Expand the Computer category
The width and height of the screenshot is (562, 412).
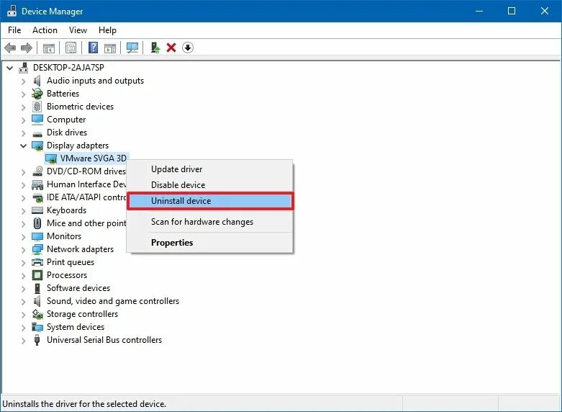pyautogui.click(x=23, y=120)
